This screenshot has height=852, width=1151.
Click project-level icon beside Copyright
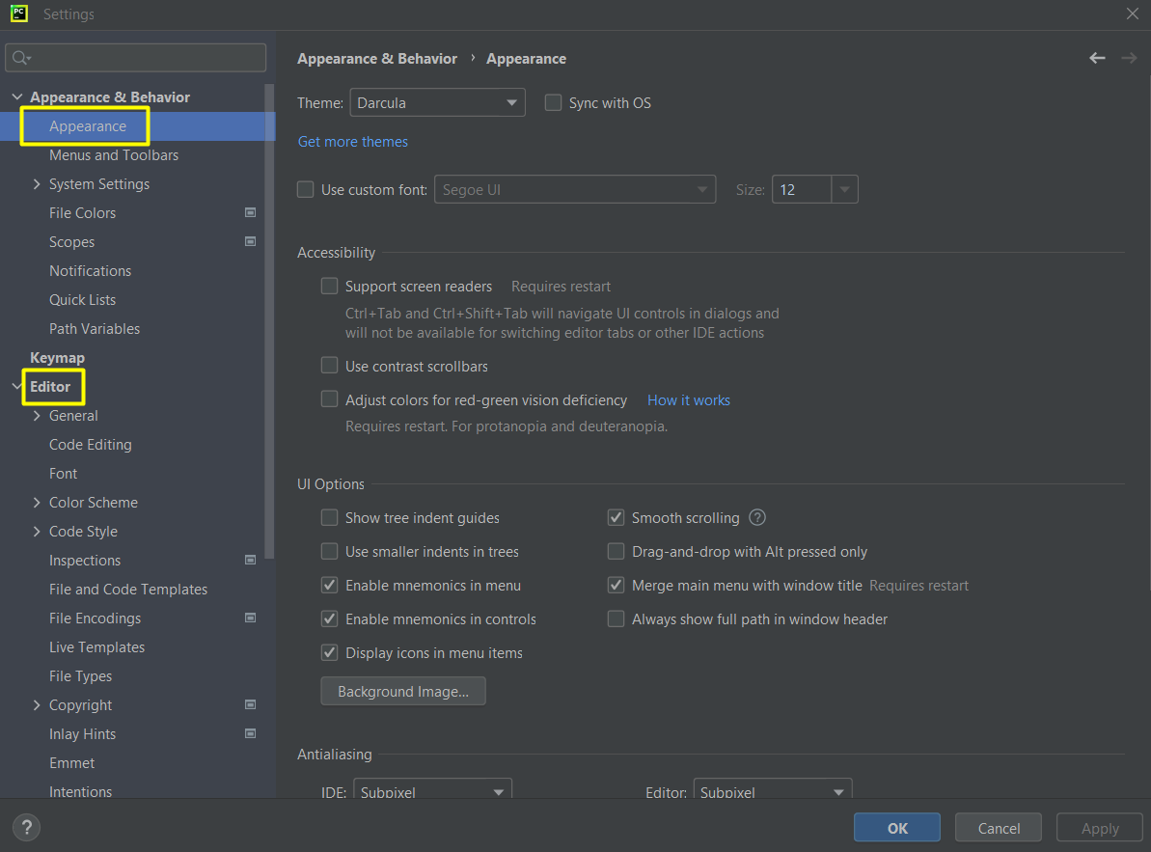(x=250, y=704)
